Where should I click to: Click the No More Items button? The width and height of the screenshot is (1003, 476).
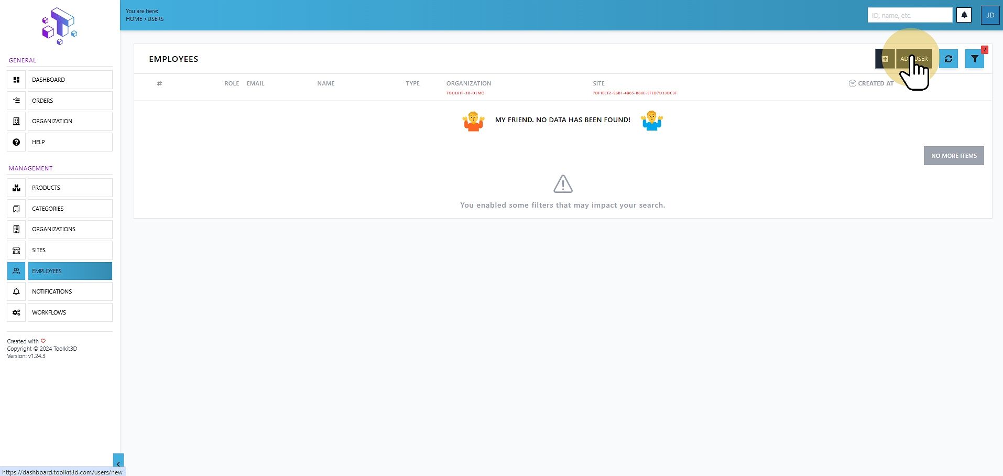click(x=954, y=156)
